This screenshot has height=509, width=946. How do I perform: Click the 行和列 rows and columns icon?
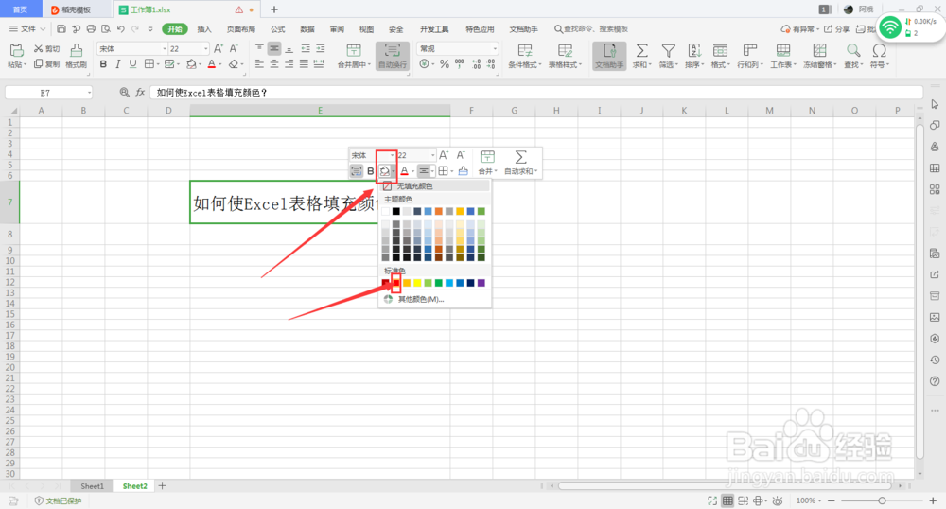point(750,51)
